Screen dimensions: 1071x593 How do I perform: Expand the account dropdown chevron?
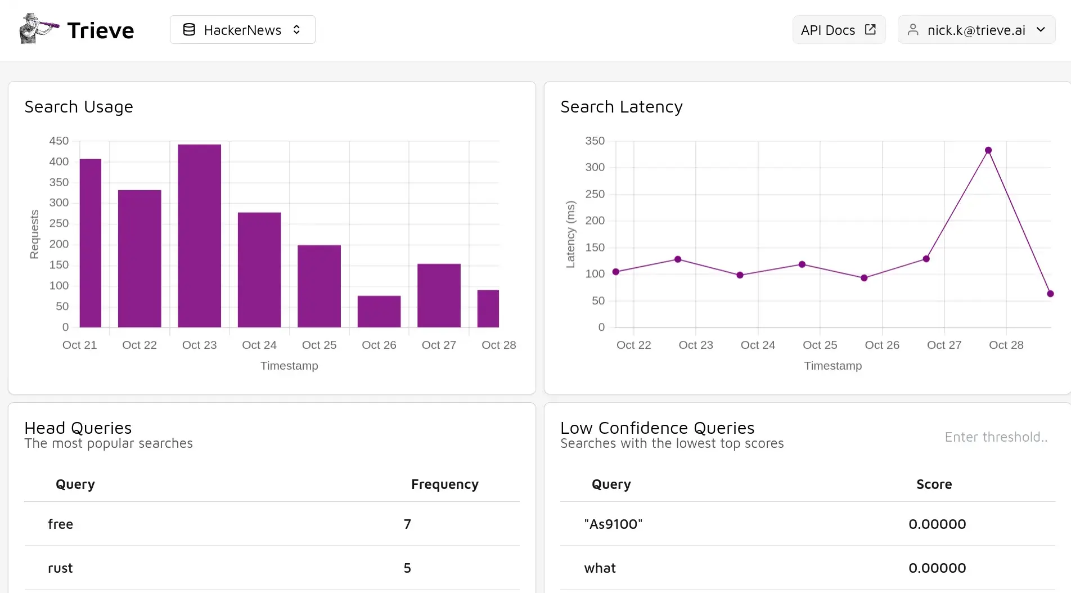pyautogui.click(x=1041, y=30)
